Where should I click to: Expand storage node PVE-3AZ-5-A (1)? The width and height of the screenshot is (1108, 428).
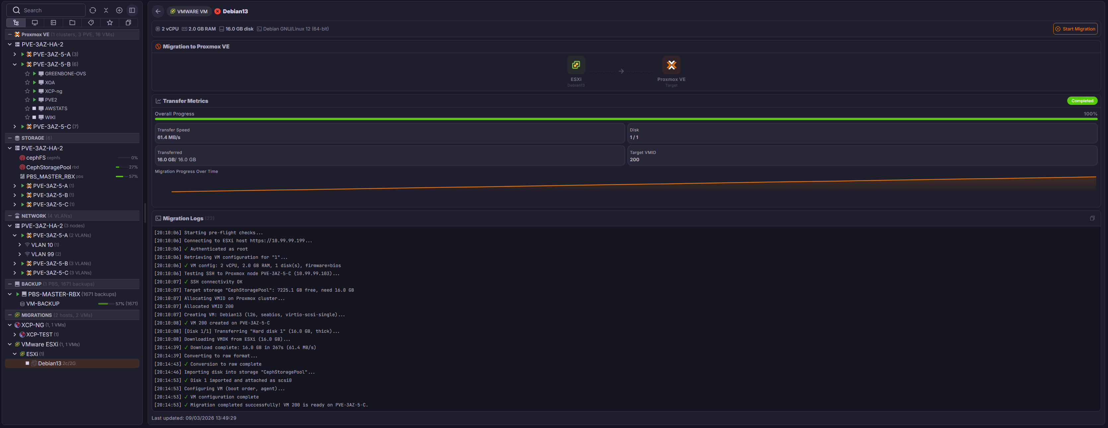[x=15, y=186]
